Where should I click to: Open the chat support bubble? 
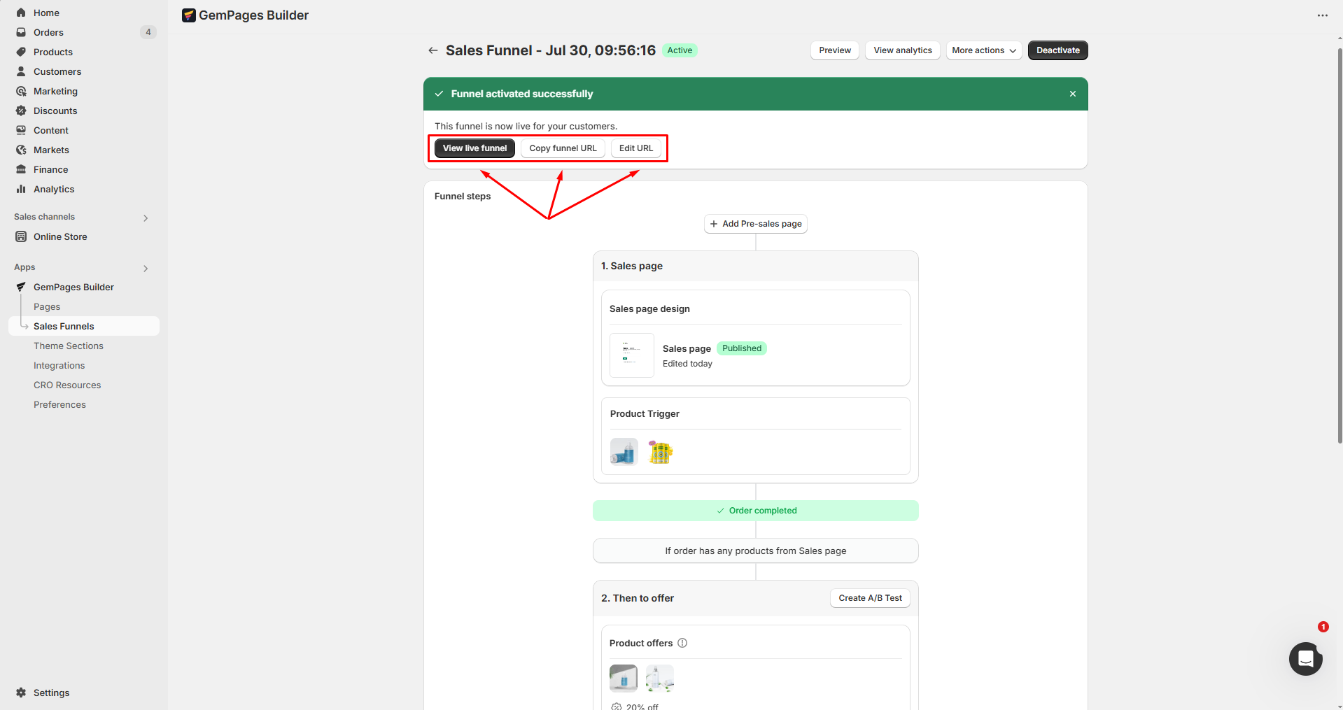click(x=1305, y=658)
